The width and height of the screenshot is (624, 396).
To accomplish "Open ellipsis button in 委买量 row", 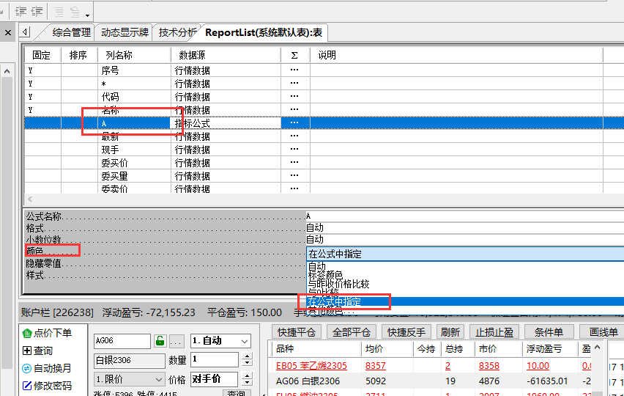I will pos(294,175).
